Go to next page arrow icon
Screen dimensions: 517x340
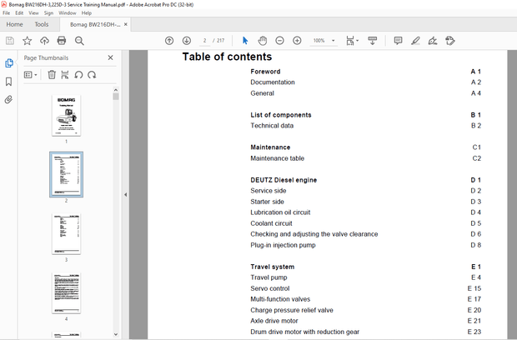(187, 41)
